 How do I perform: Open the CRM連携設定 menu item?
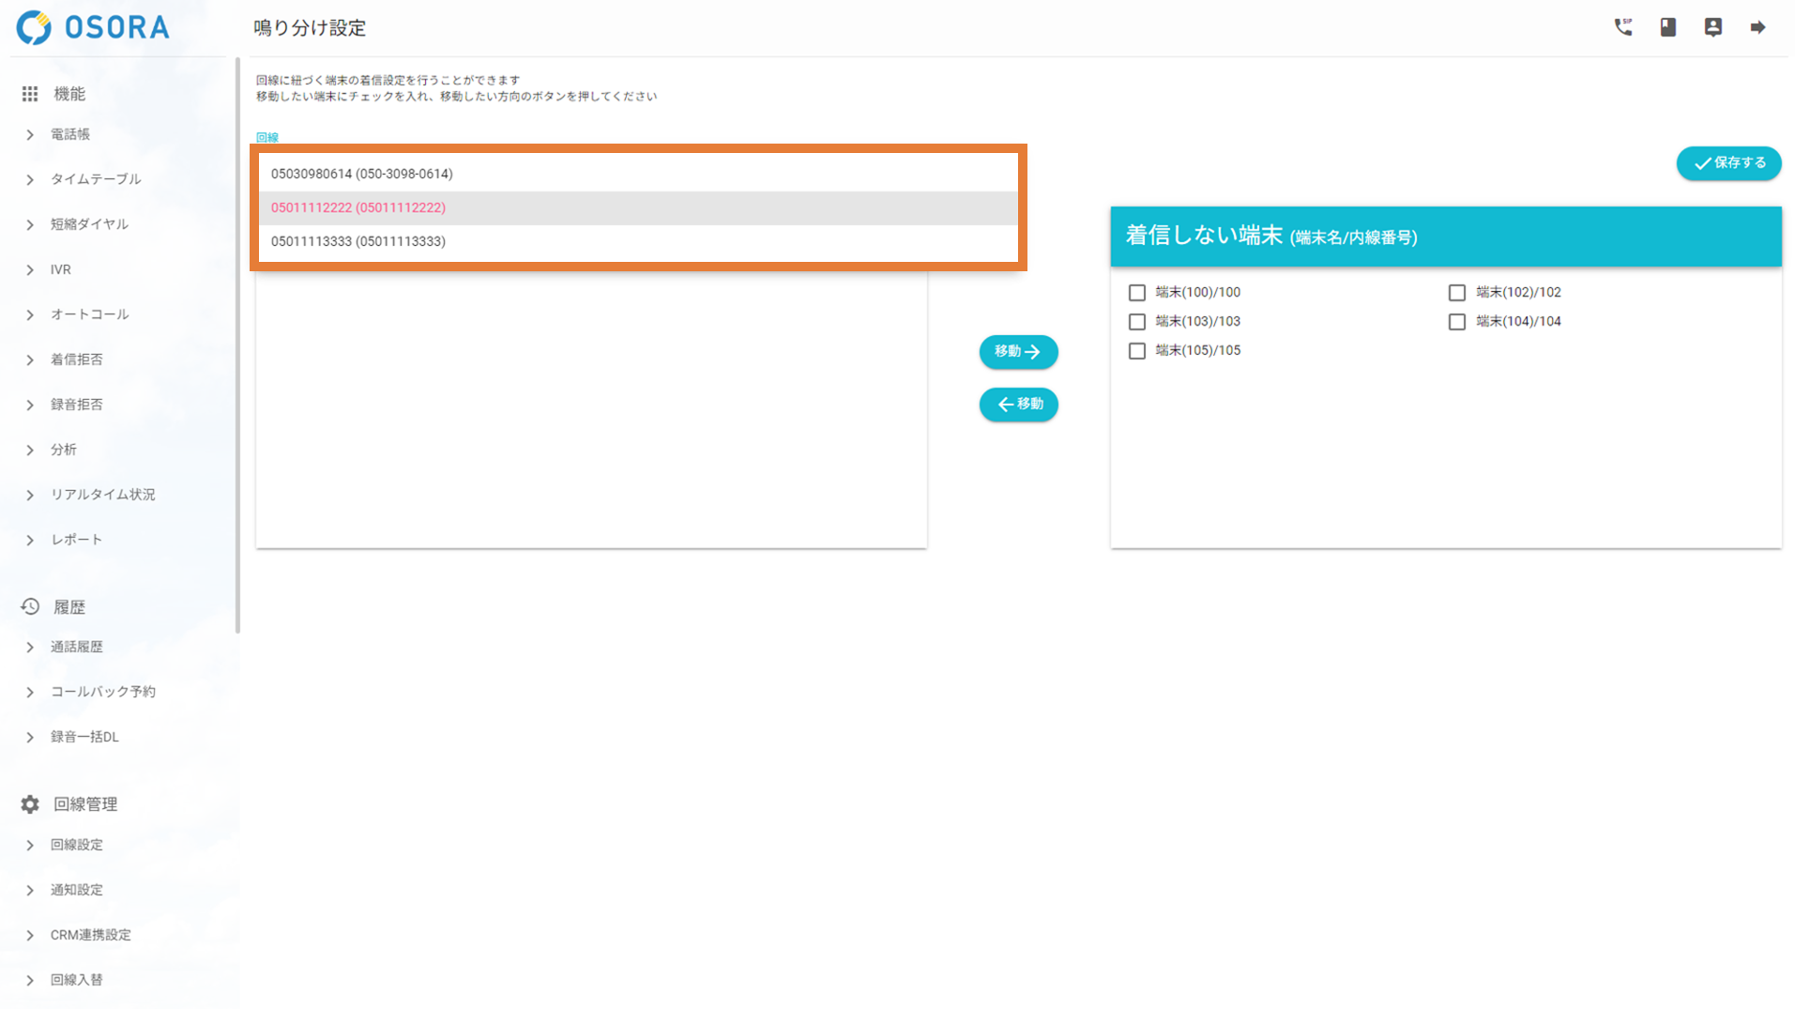coord(90,935)
